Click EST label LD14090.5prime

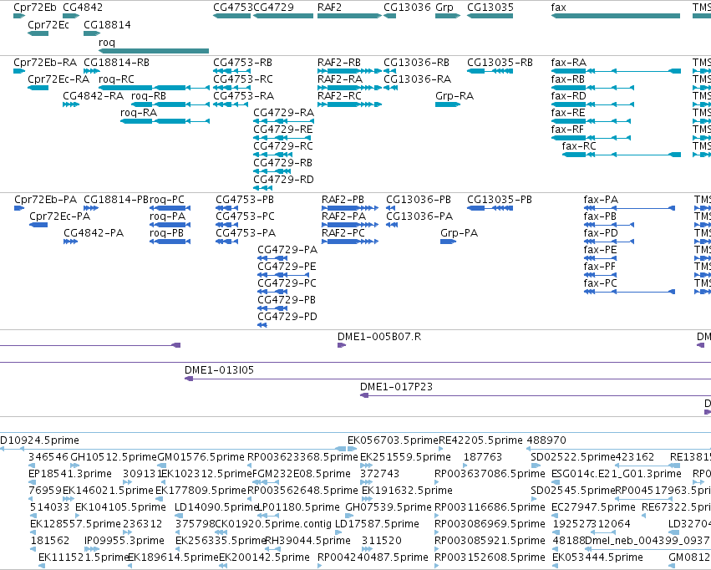(216, 507)
